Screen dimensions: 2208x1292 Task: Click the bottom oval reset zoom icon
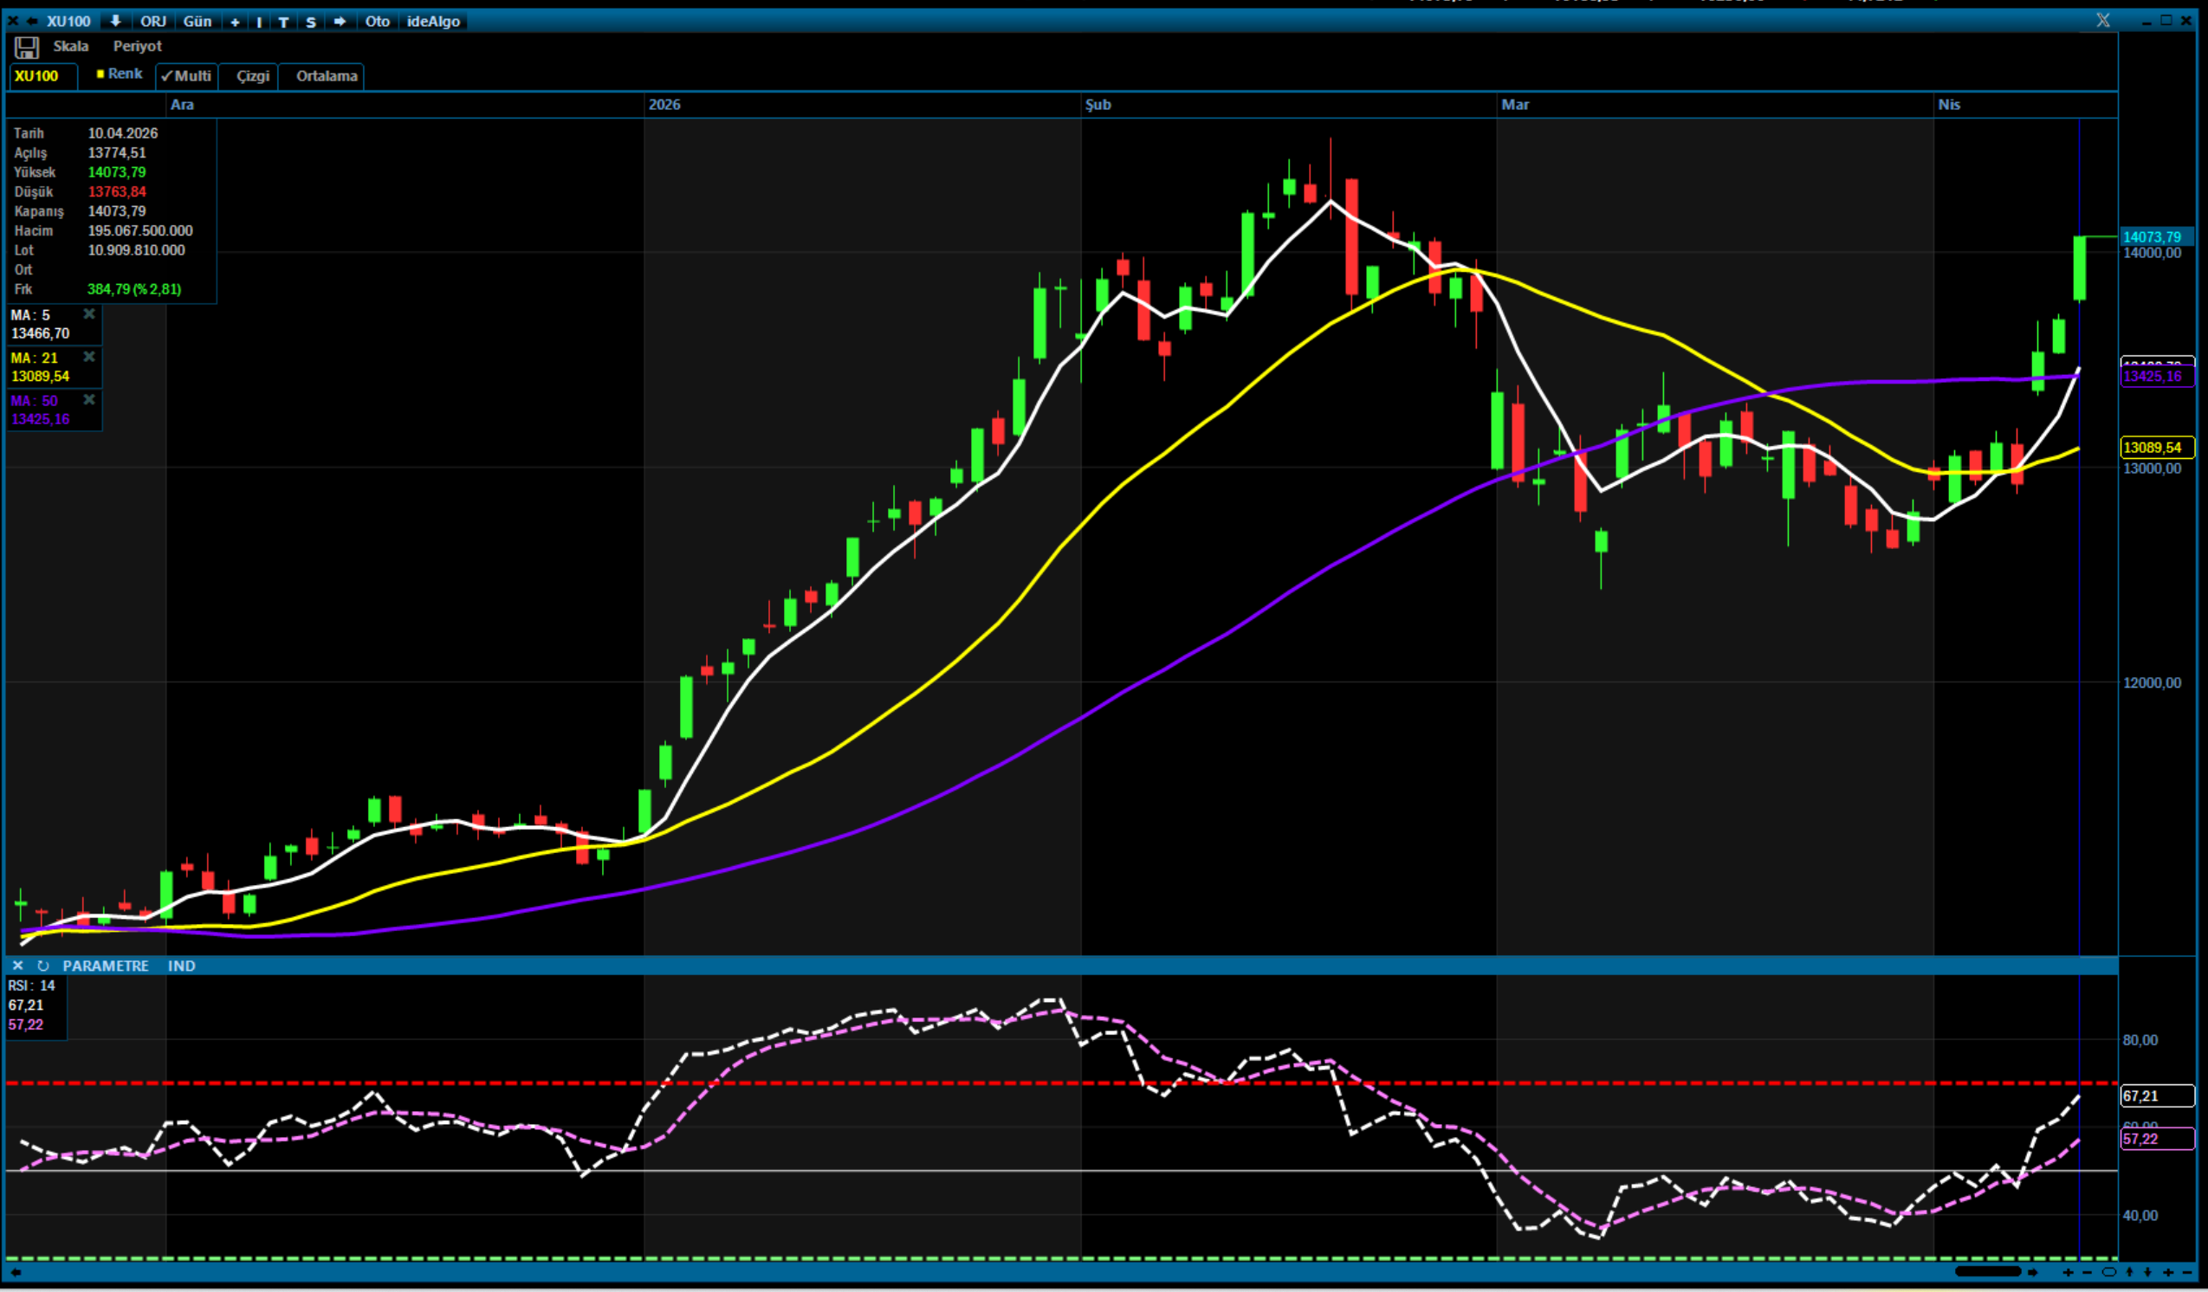pyautogui.click(x=2109, y=1272)
